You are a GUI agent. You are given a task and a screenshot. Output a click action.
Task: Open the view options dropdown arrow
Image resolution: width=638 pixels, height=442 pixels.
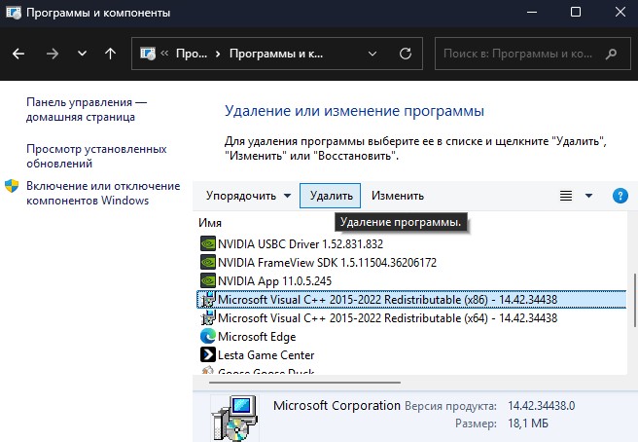(588, 196)
